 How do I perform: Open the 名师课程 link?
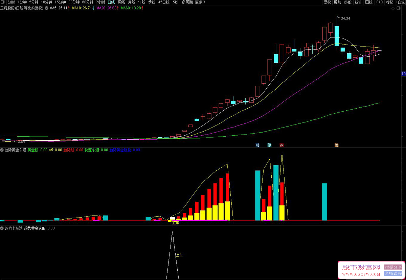click(x=393, y=274)
